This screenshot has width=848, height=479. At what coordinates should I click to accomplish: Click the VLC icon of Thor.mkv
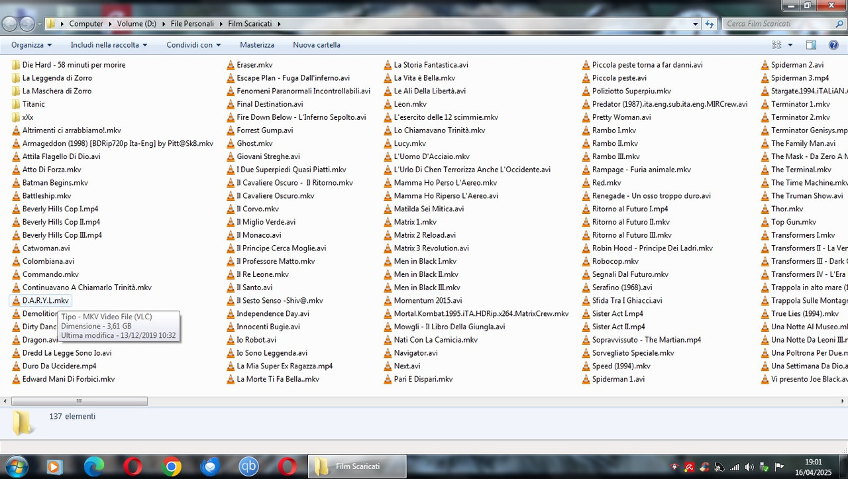tap(765, 209)
